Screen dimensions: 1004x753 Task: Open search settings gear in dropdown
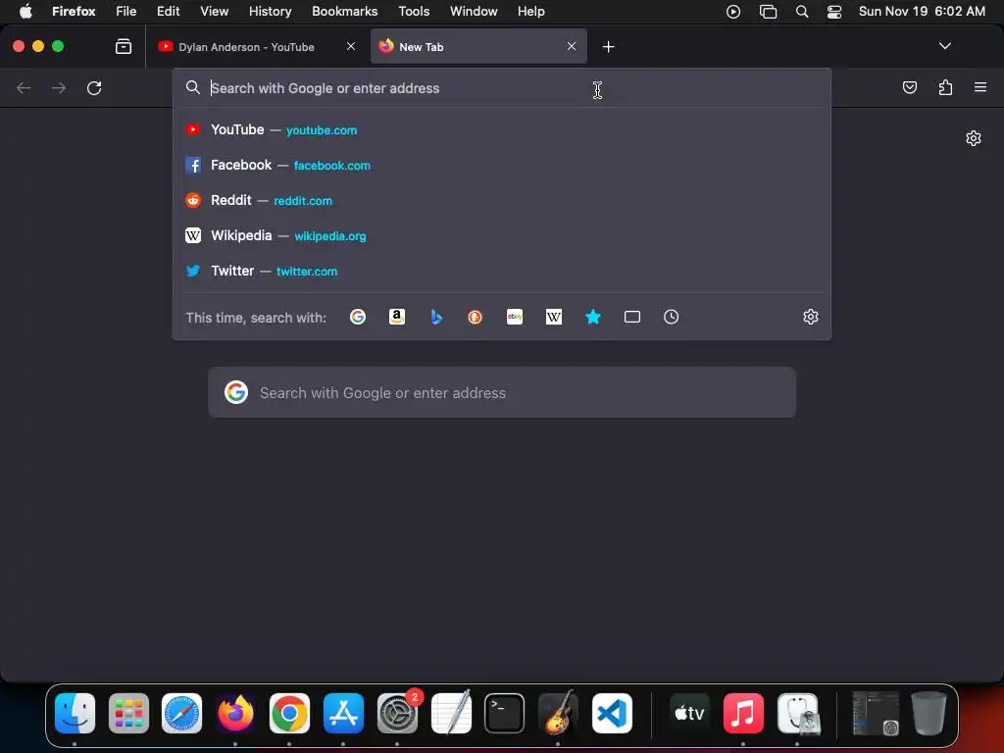point(811,317)
